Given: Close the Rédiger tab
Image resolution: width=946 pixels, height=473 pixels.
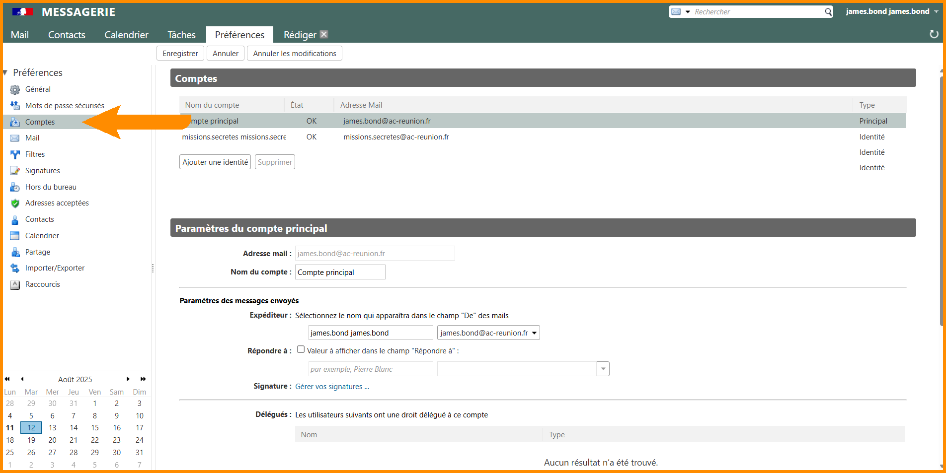Looking at the screenshot, I should coord(324,34).
